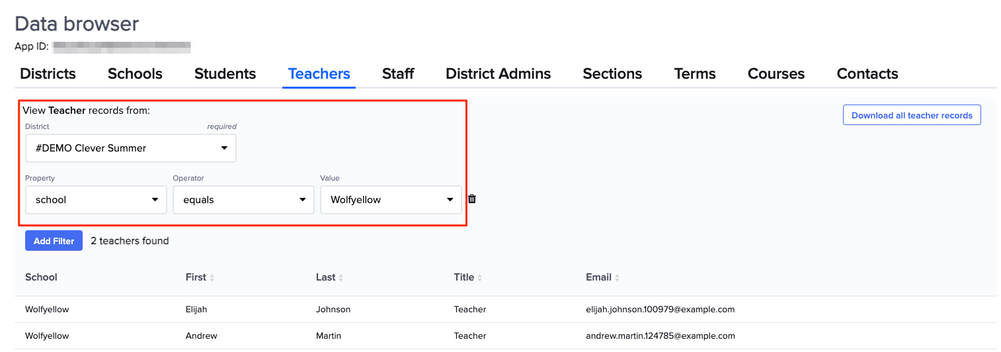The width and height of the screenshot is (1001, 352).
Task: Click the blurred App ID value
Action: 122,47
